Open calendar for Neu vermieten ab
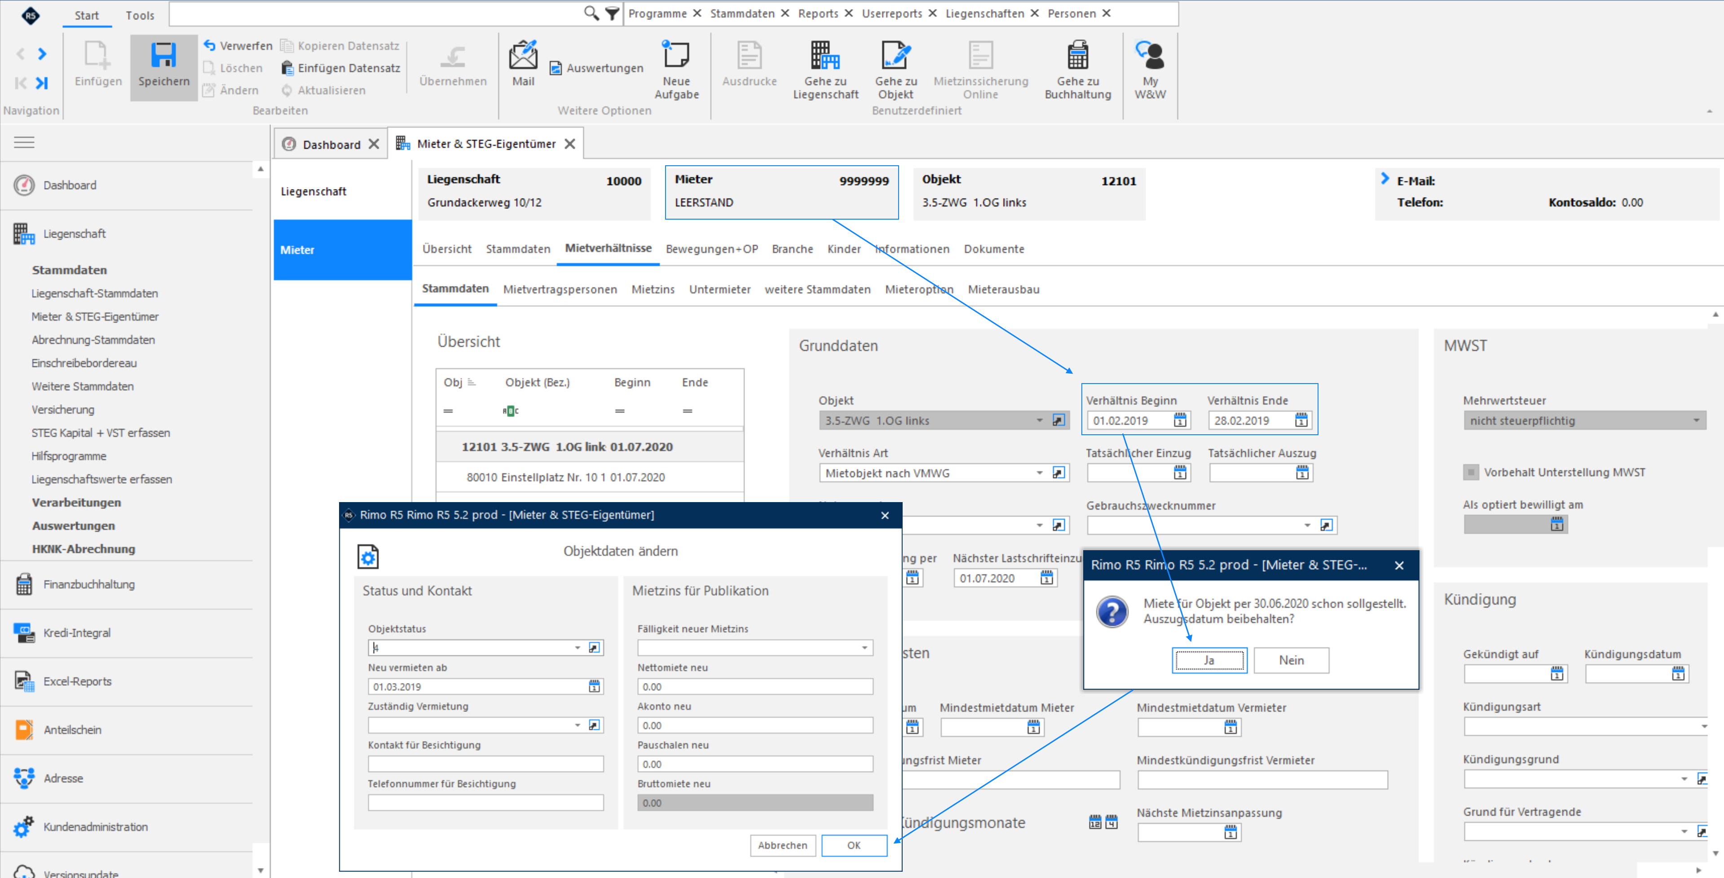Viewport: 1724px width, 878px height. tap(594, 687)
